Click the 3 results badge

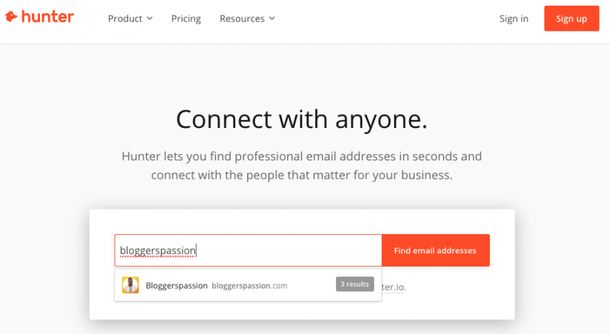coord(355,284)
